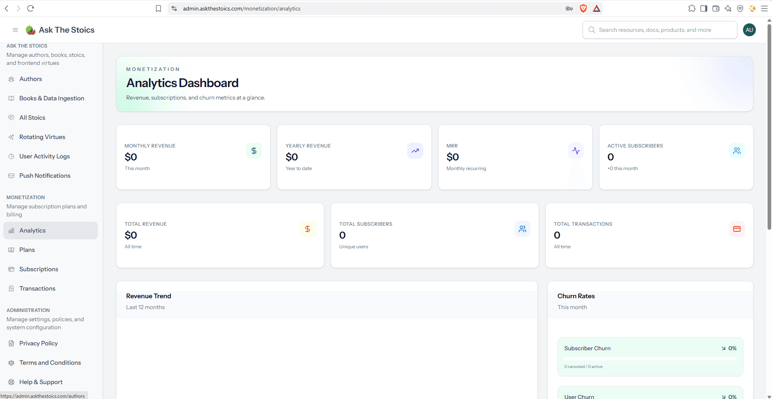Open the browser extensions puzzle icon
Image resolution: width=772 pixels, height=399 pixels.
coord(692,8)
